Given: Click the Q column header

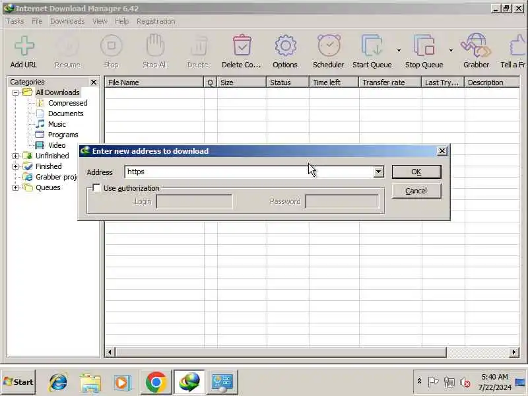Looking at the screenshot, I should click(211, 82).
